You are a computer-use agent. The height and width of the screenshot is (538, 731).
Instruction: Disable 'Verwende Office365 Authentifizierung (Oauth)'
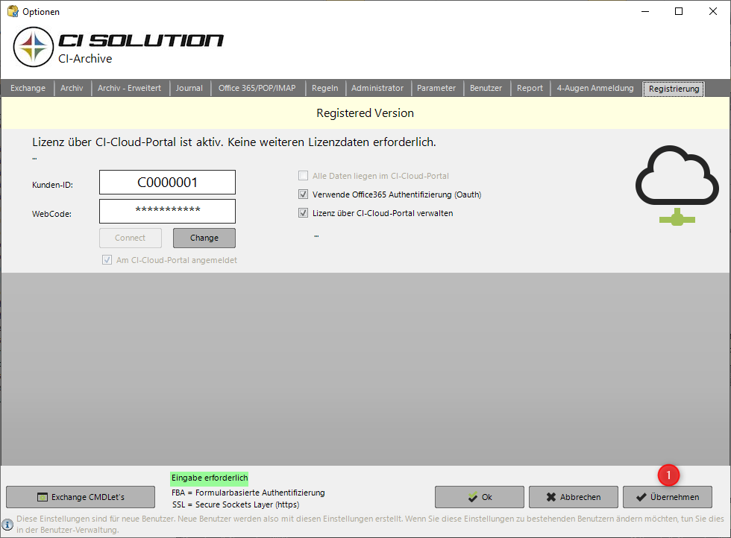[x=302, y=194]
